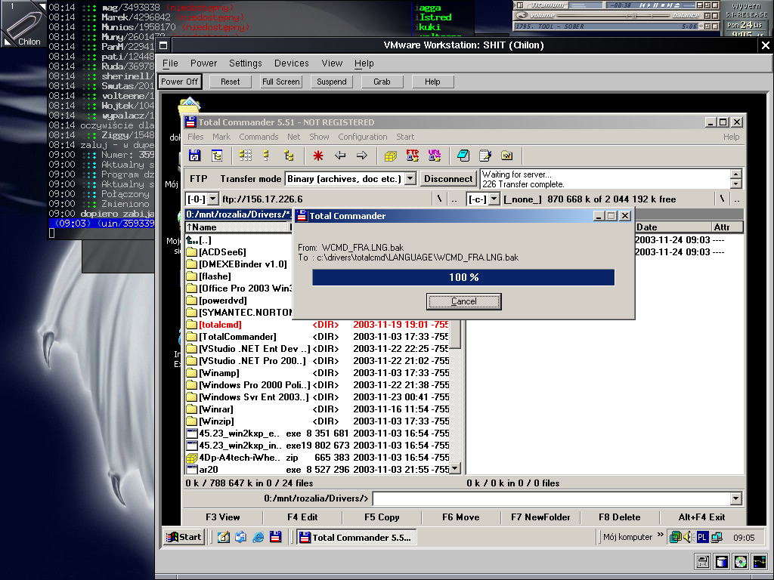
Task: Click the FTP connect toolbar icon
Action: (x=412, y=156)
